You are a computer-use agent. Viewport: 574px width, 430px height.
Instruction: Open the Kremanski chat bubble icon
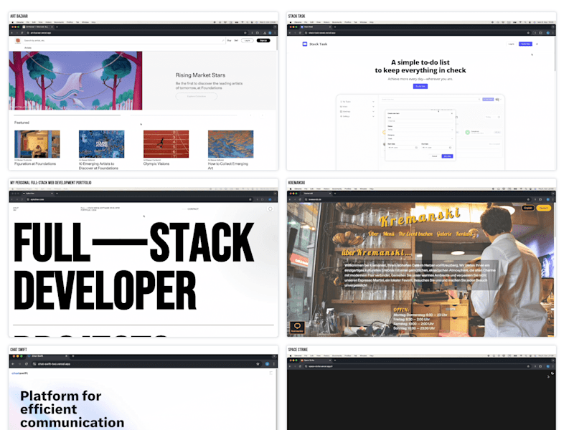pyautogui.click(x=297, y=327)
